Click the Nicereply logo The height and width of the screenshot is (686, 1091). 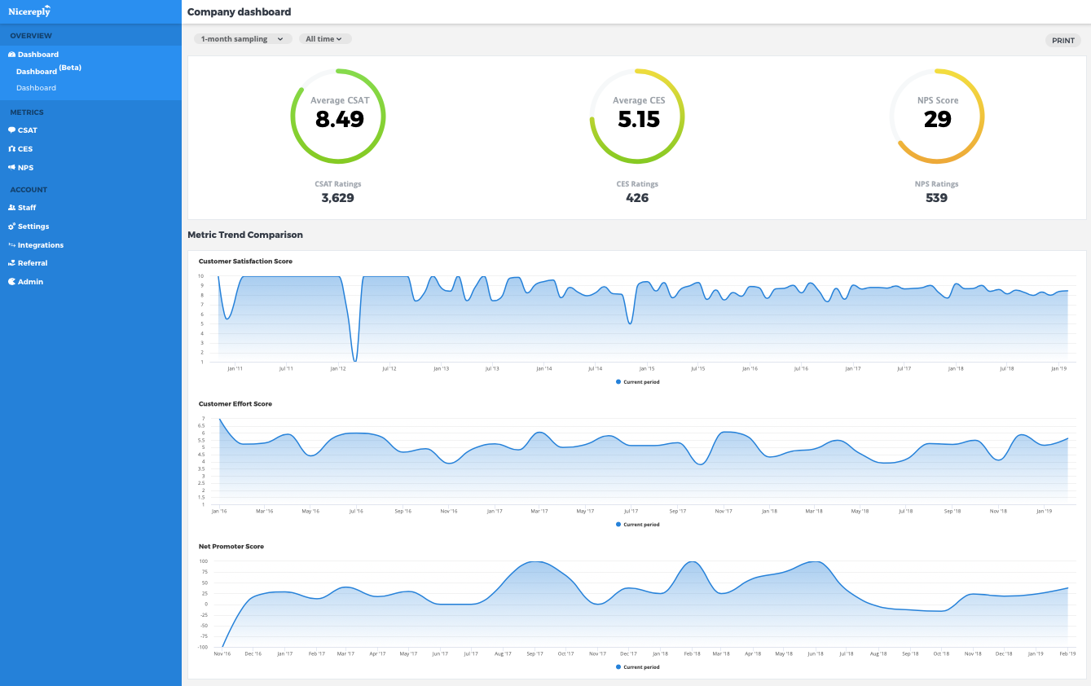click(29, 11)
